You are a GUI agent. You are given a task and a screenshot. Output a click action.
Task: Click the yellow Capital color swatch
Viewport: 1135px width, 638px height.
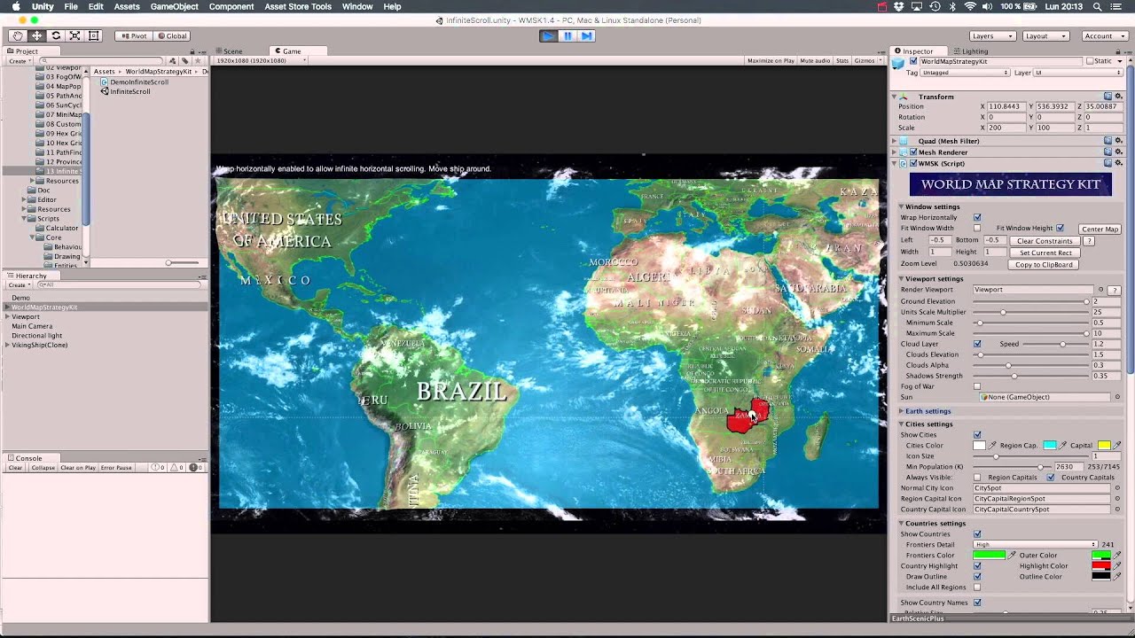(x=1102, y=445)
